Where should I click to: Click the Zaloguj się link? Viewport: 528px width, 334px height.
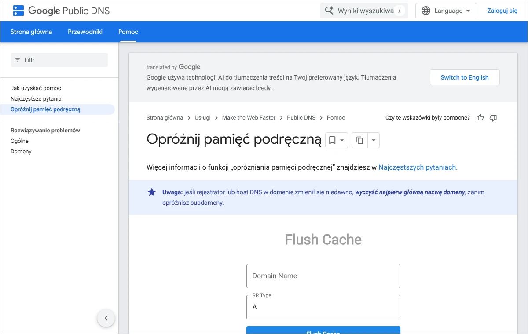502,11
